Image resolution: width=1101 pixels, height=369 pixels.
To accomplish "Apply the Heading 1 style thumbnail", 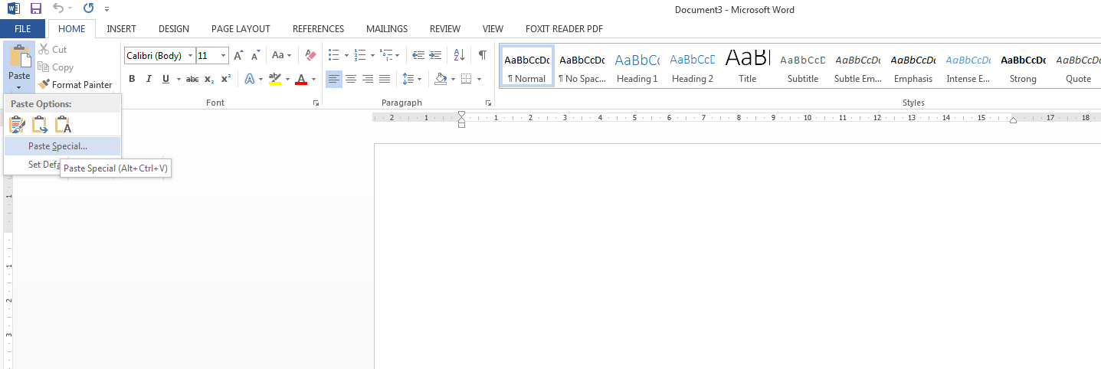I will (x=637, y=66).
